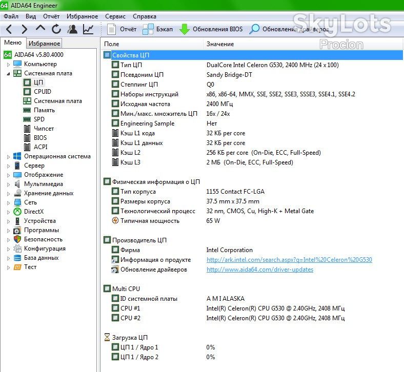
Task: Click the Значение column header
Action: click(304, 44)
